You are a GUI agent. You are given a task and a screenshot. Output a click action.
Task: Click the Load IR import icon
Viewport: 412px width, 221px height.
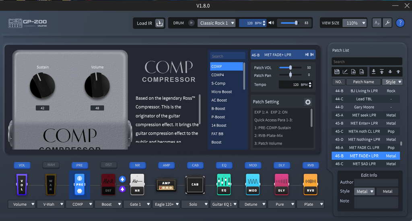(159, 23)
